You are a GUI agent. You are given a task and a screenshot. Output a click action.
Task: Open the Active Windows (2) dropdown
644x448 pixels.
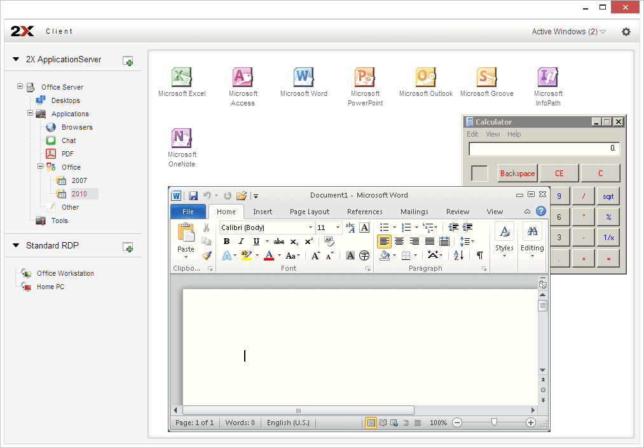[569, 32]
